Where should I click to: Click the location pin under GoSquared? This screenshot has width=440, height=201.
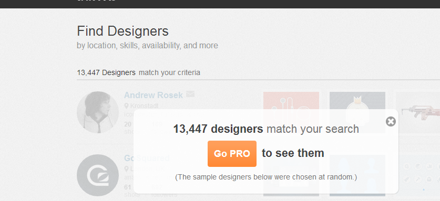tap(127, 169)
